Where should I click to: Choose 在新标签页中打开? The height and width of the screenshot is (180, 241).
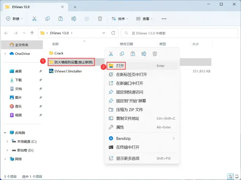[x=142, y=75]
